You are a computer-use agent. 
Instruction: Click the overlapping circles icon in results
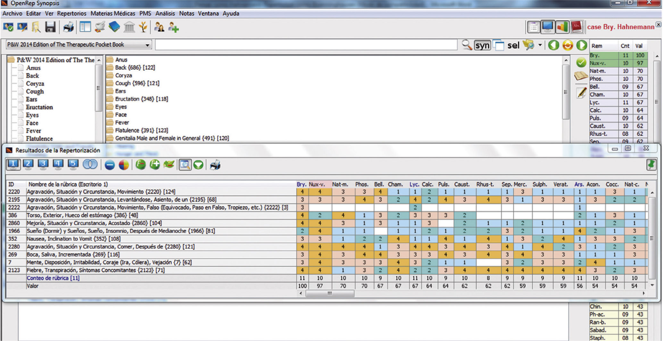tap(90, 165)
